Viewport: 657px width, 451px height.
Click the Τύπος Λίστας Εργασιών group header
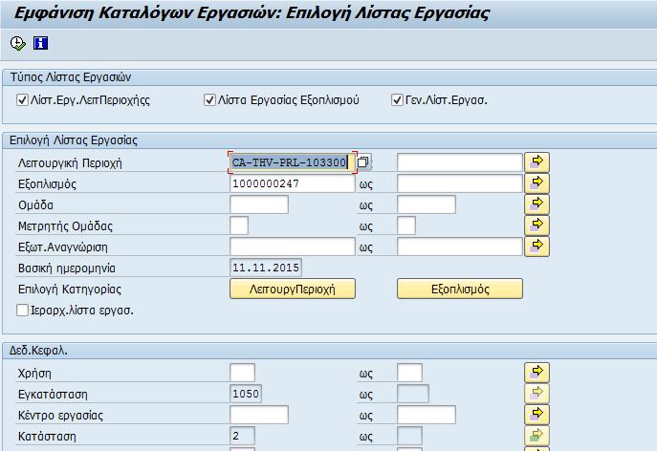click(71, 77)
